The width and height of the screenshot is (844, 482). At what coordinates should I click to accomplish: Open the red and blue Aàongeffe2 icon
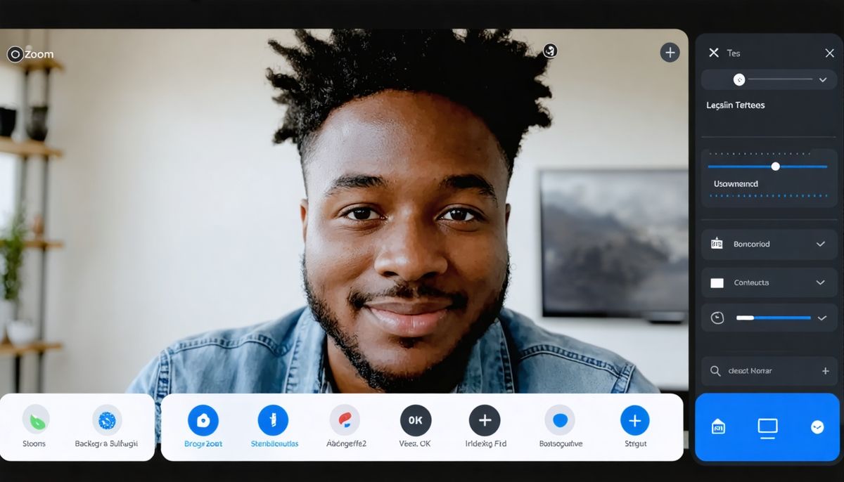click(345, 420)
